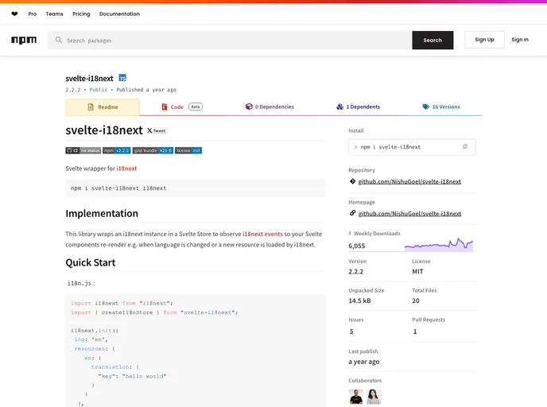This screenshot has width=547, height=407.
Task: Click the Published a year ago text
Action: 146,90
